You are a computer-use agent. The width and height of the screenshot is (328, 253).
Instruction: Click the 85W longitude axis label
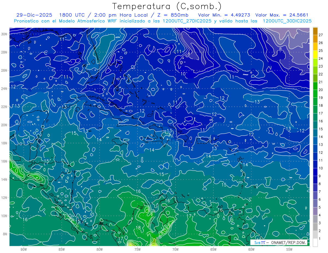click(x=61, y=250)
